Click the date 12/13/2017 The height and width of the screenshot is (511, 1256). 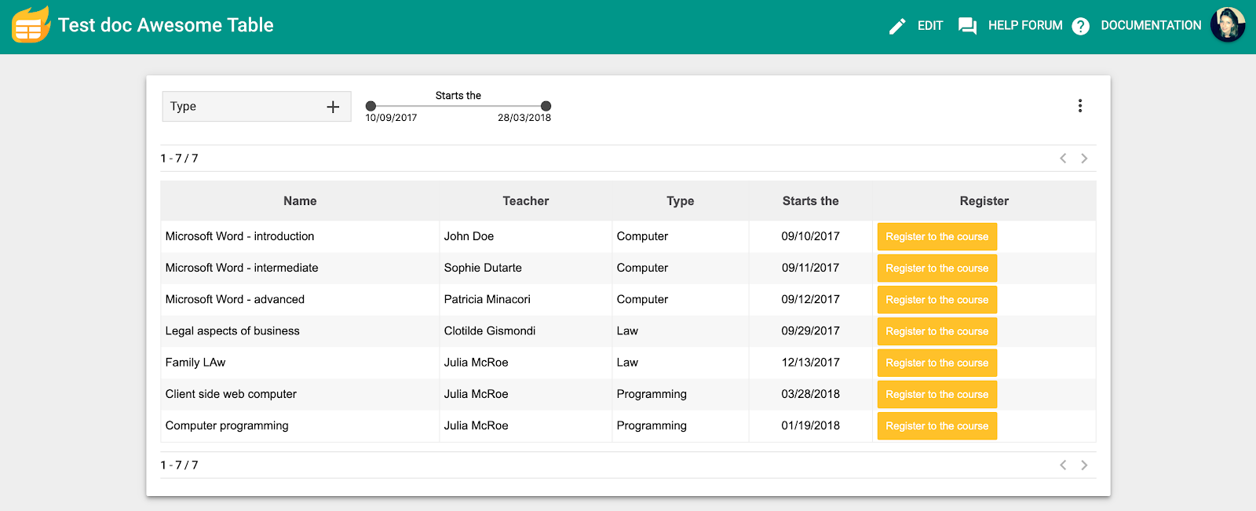[810, 362]
